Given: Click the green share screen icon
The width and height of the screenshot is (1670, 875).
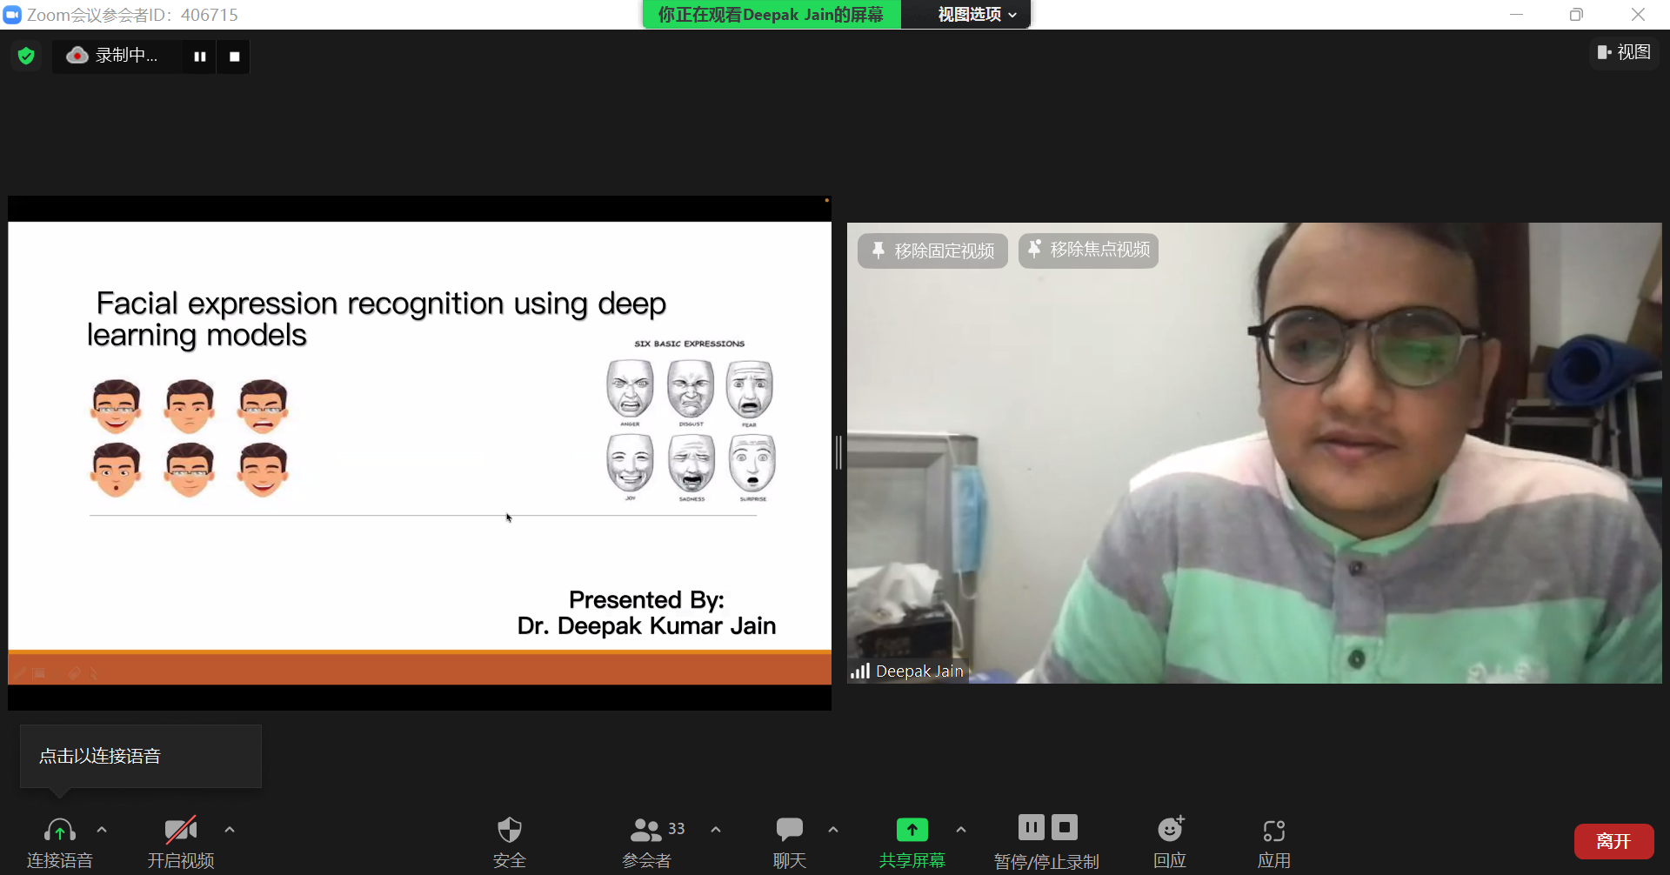Looking at the screenshot, I should pos(912,830).
